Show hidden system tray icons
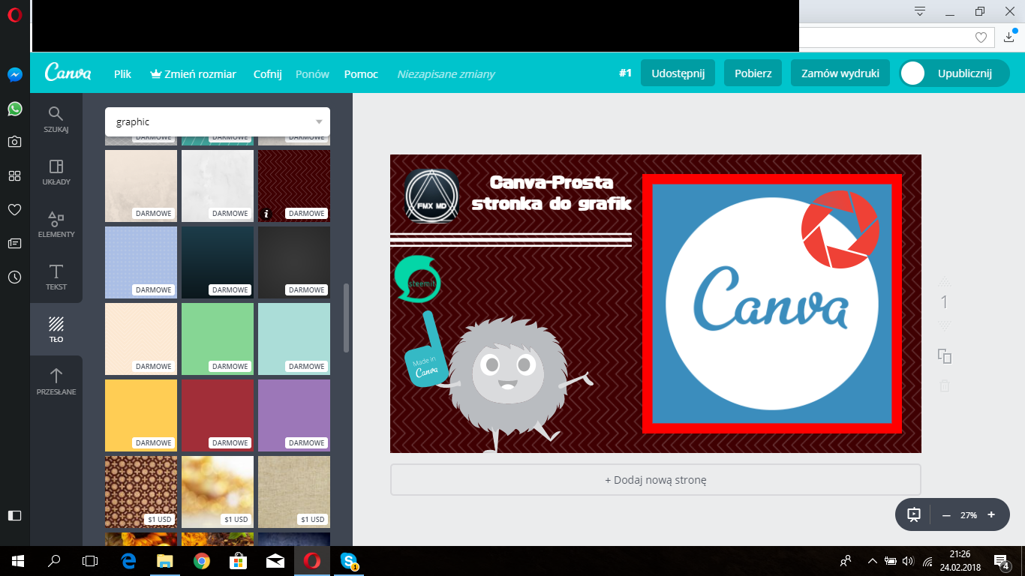1025x576 pixels. coord(872,560)
